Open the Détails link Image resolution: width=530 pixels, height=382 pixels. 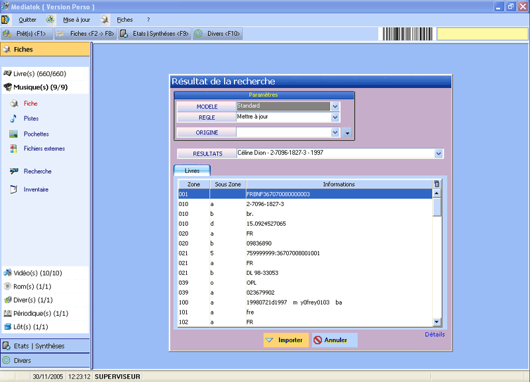[435, 334]
